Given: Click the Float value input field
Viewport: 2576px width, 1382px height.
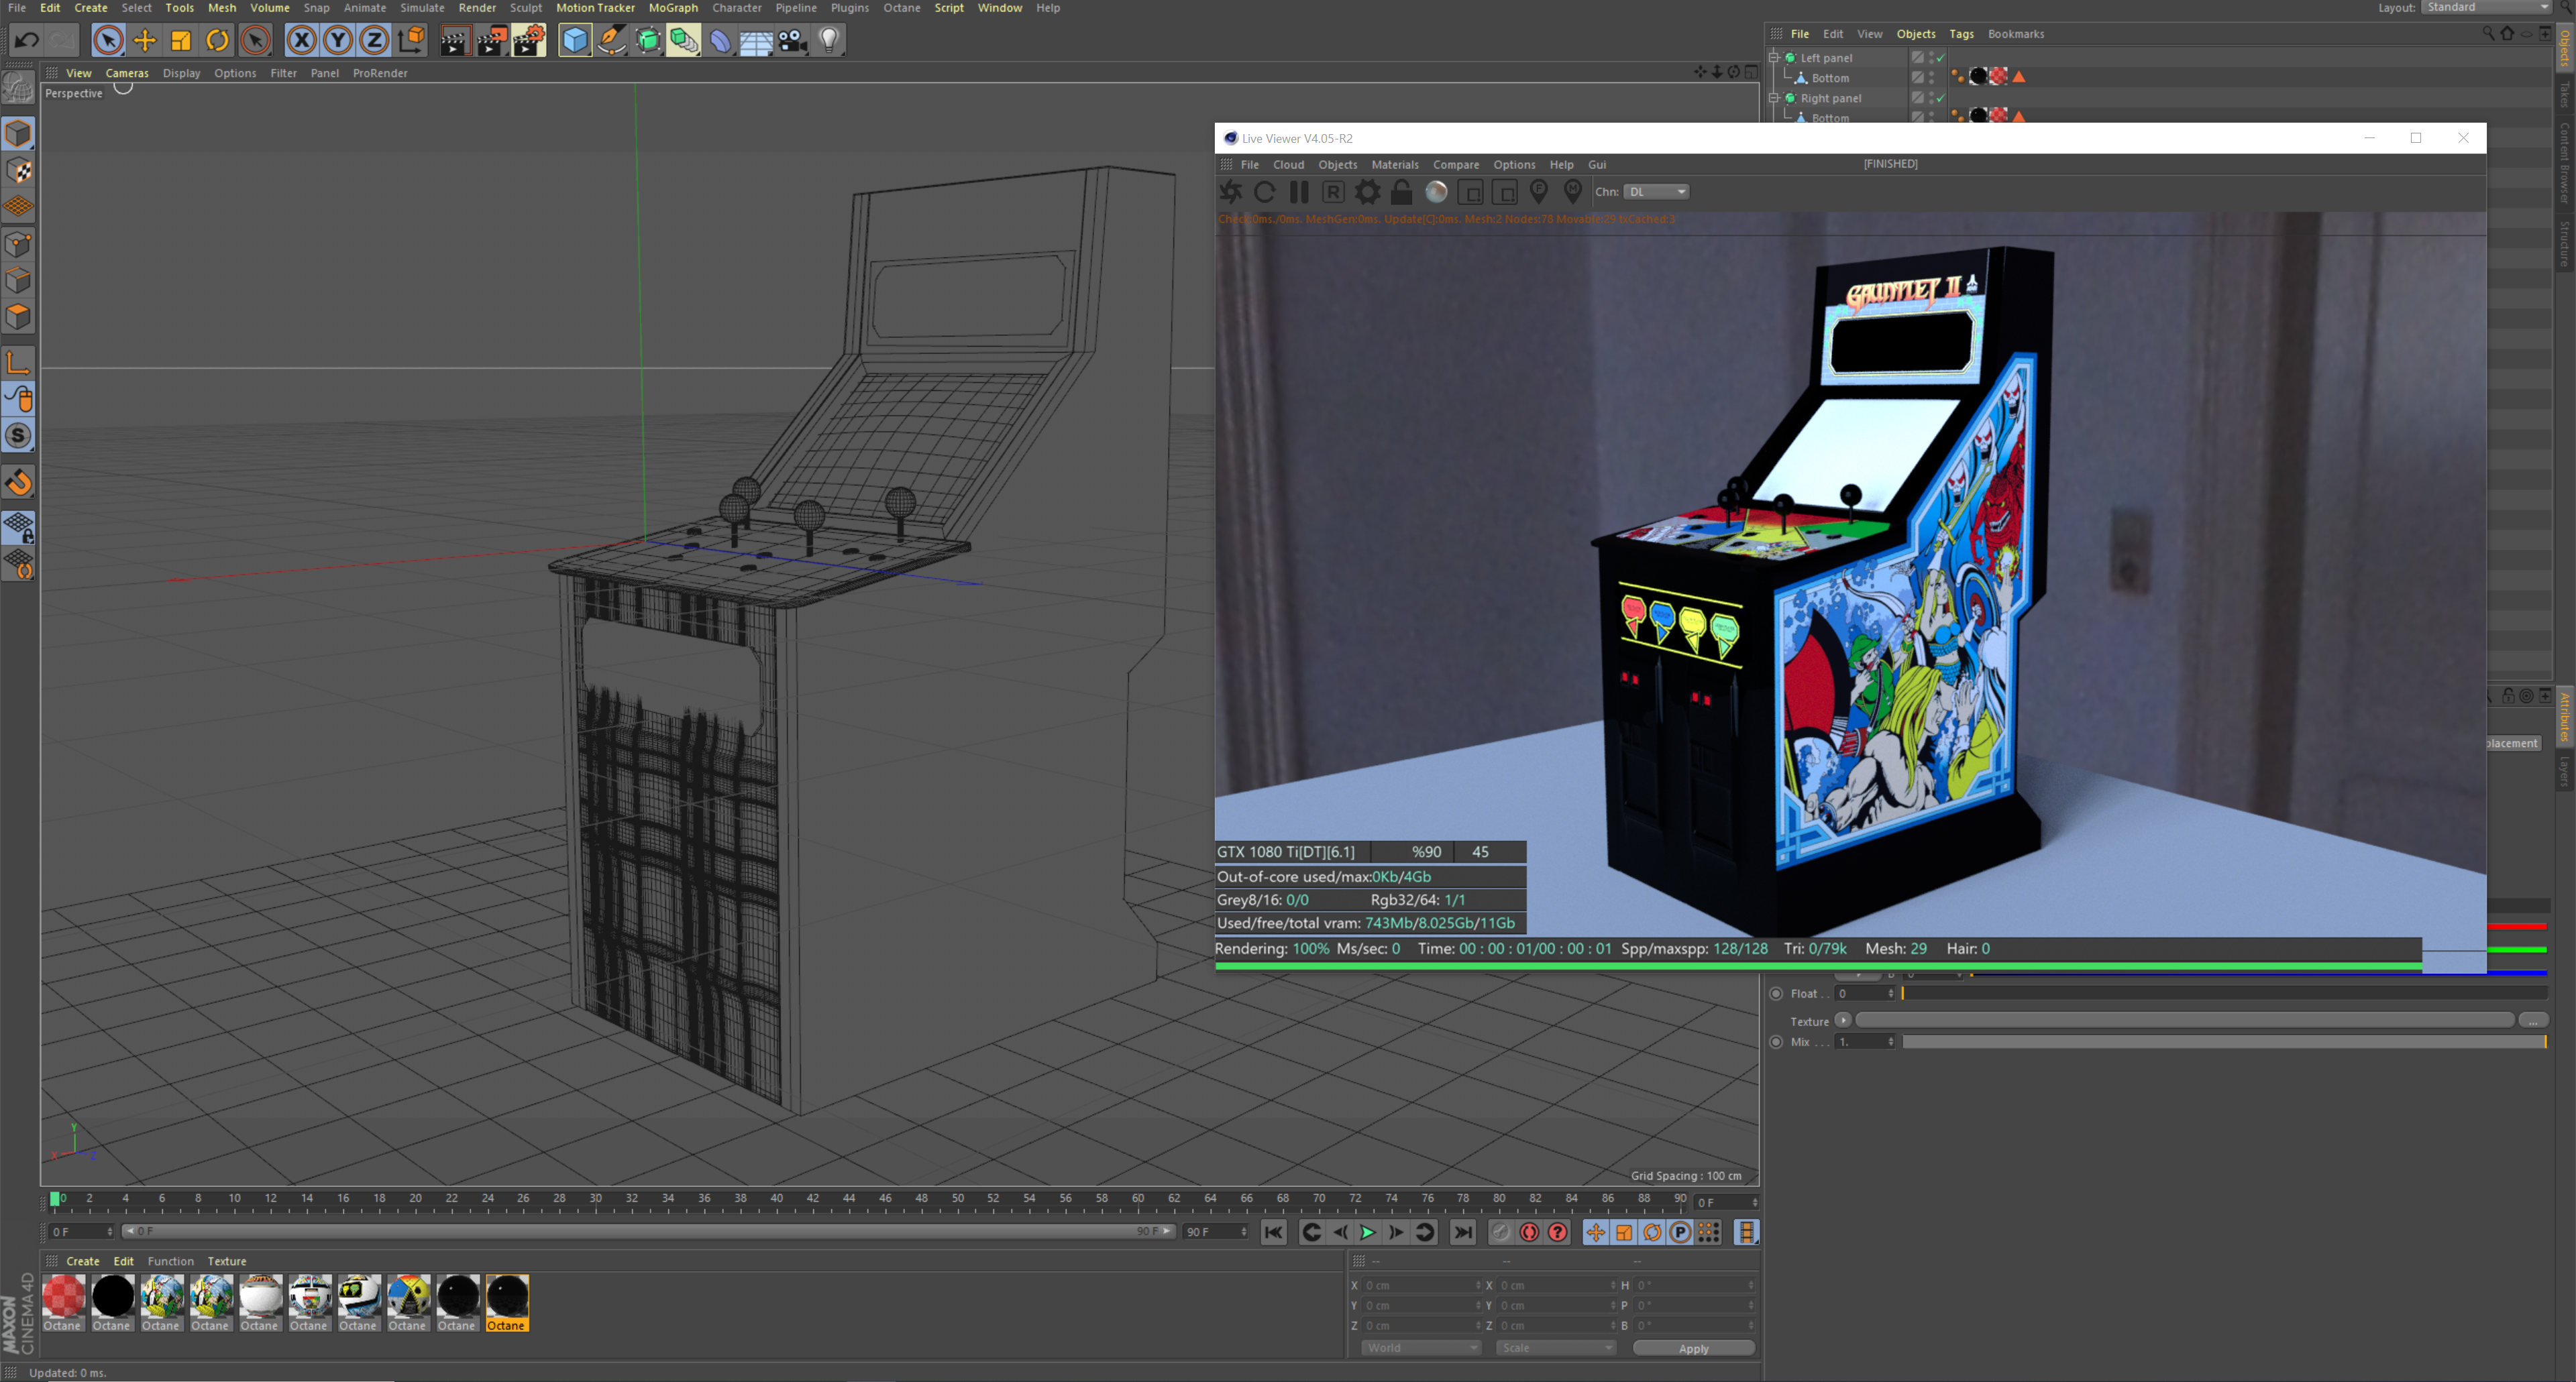Looking at the screenshot, I should coord(1865,993).
